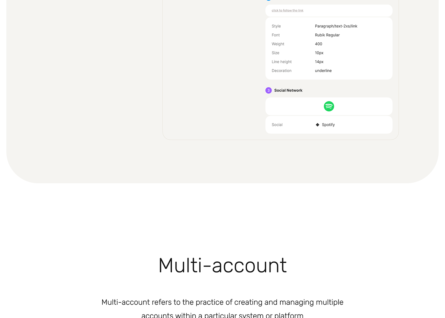Click the green Spotify logo icon
Viewport: 445px width, 318px height.
pos(329,106)
